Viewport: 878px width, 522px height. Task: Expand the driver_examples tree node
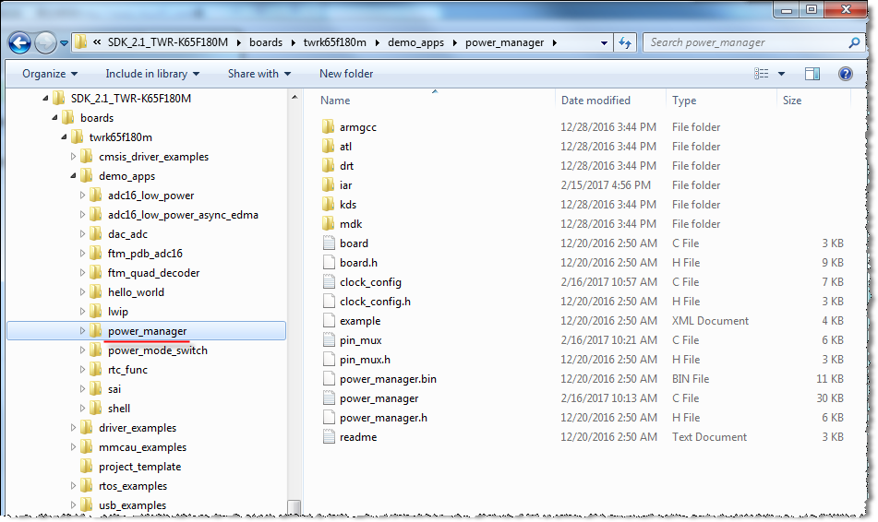coord(73,428)
